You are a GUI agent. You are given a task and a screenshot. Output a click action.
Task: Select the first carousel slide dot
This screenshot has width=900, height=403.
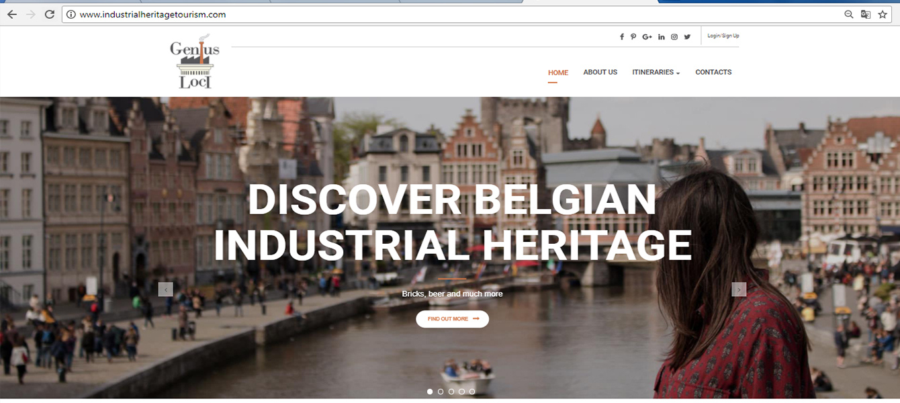tap(430, 392)
